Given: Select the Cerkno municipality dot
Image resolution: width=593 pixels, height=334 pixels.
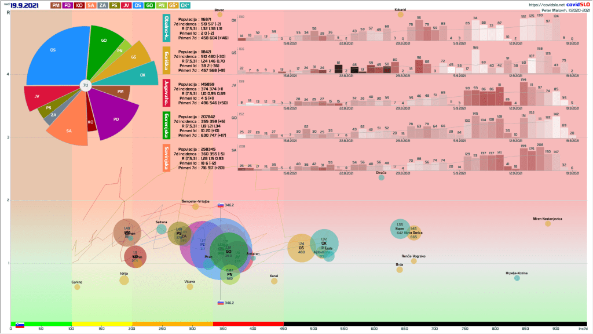Looking at the screenshot, I should [77, 287].
